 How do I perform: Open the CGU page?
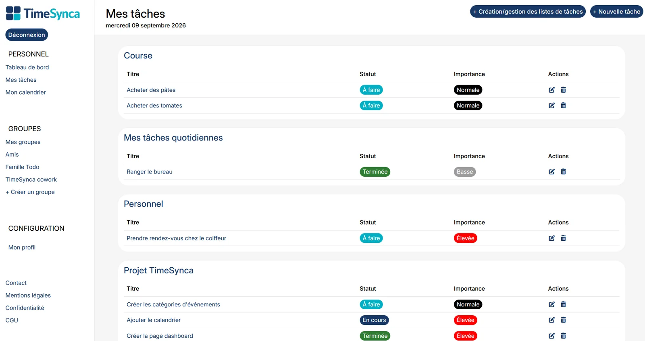tap(12, 320)
